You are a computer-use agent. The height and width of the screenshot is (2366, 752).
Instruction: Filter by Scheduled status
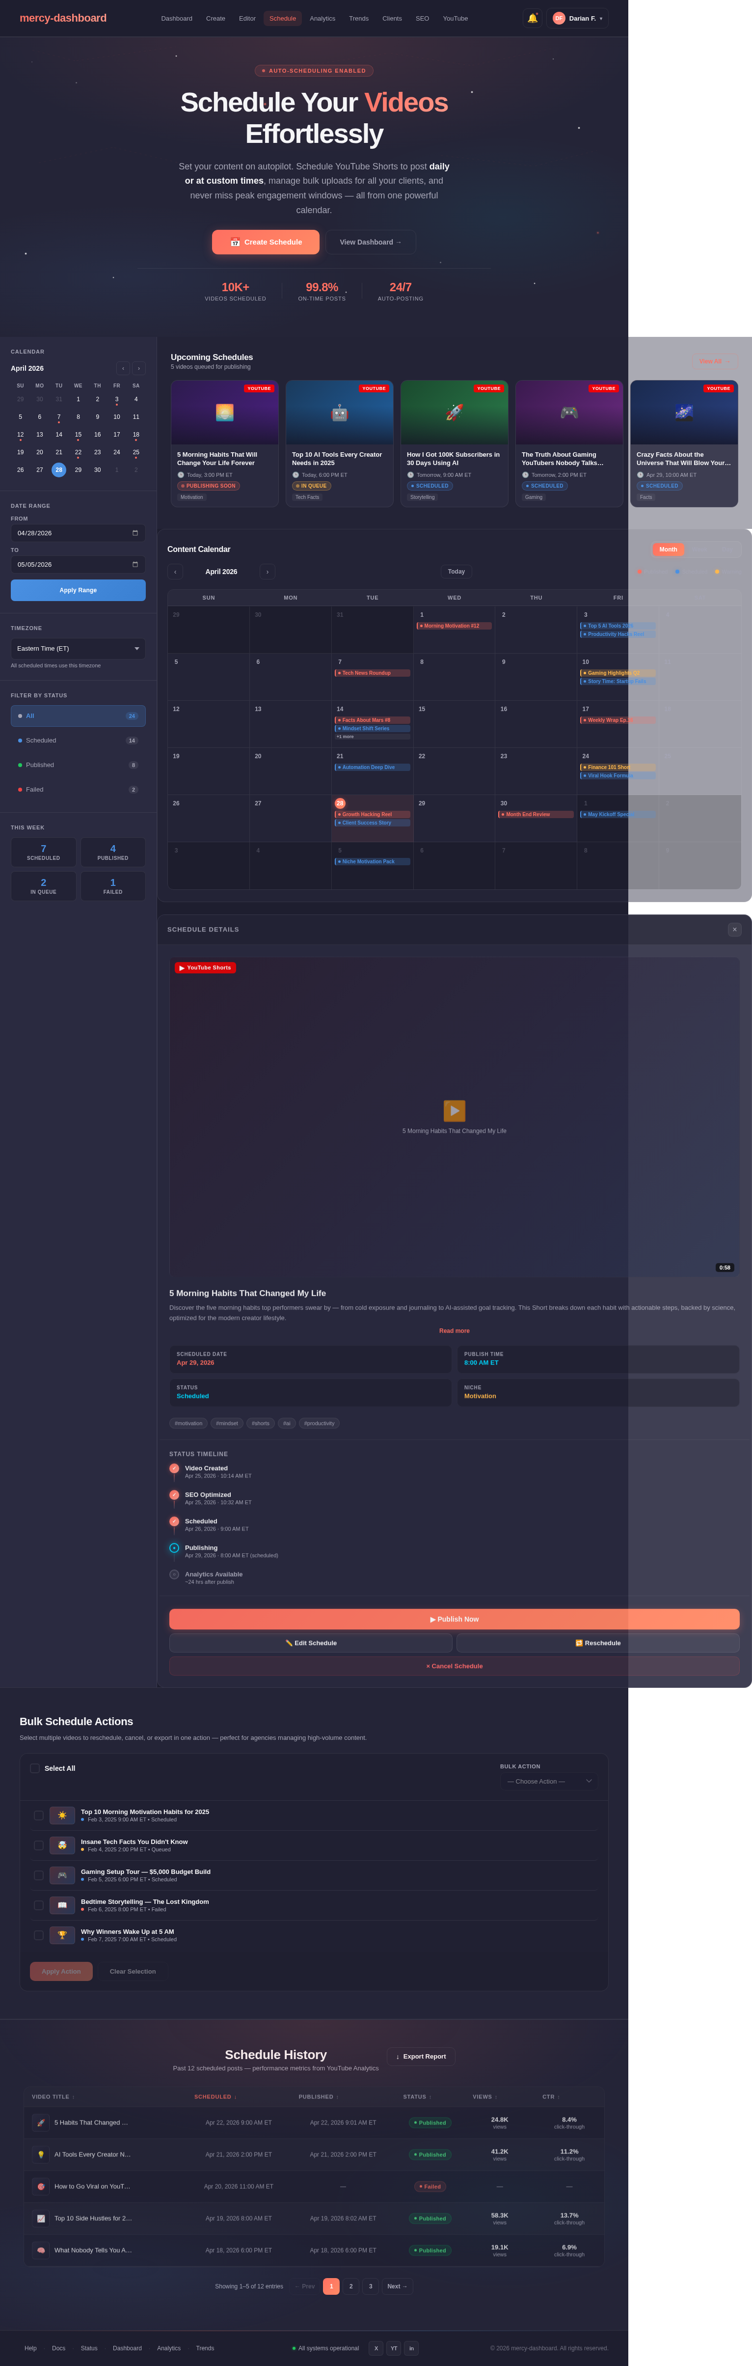point(78,740)
